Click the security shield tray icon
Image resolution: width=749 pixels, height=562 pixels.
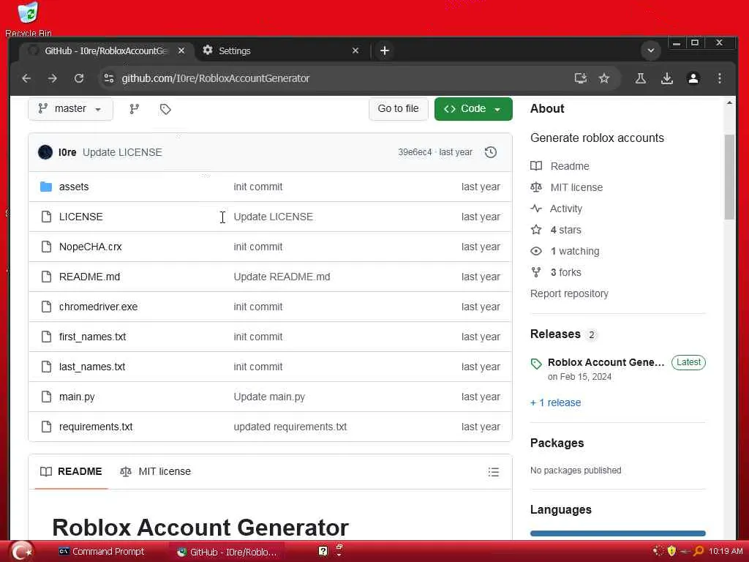tap(671, 551)
